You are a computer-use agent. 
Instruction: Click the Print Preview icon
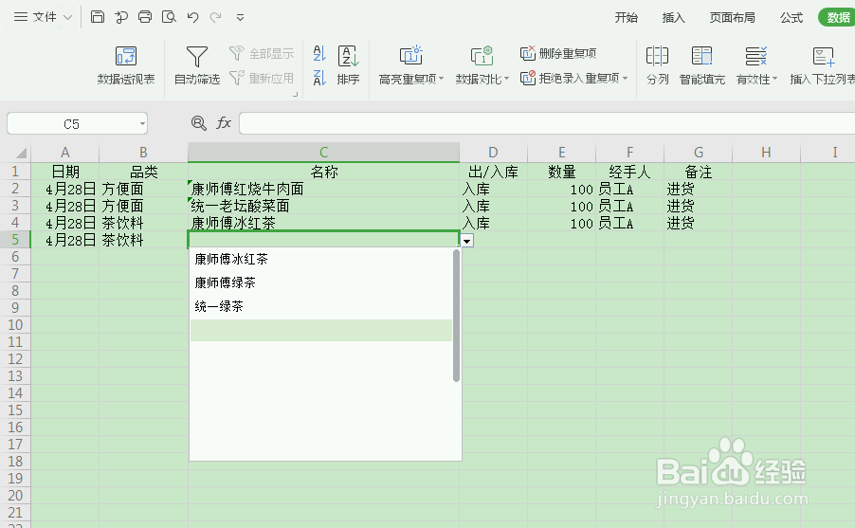(x=169, y=17)
